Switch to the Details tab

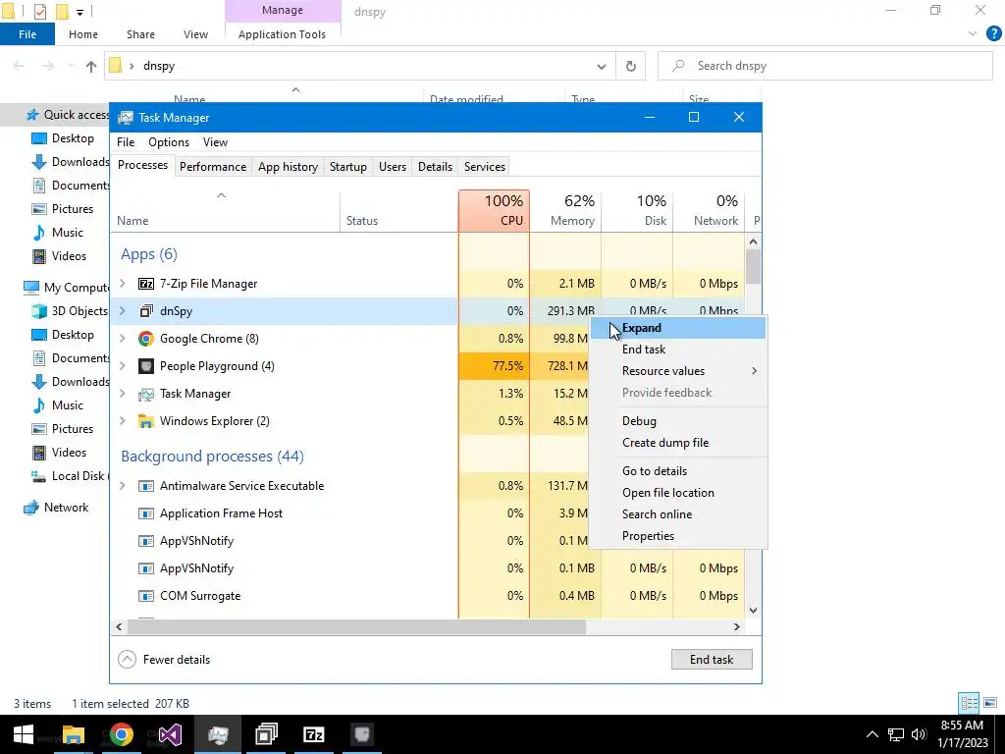pos(435,167)
